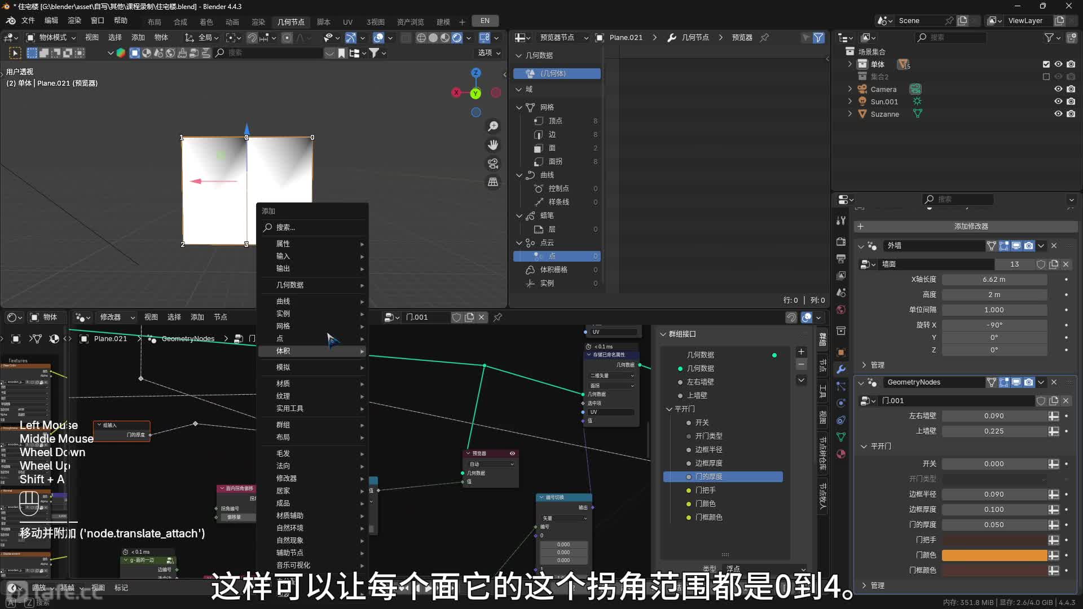
Task: Collapse the 曲线 tree section
Action: (x=520, y=175)
